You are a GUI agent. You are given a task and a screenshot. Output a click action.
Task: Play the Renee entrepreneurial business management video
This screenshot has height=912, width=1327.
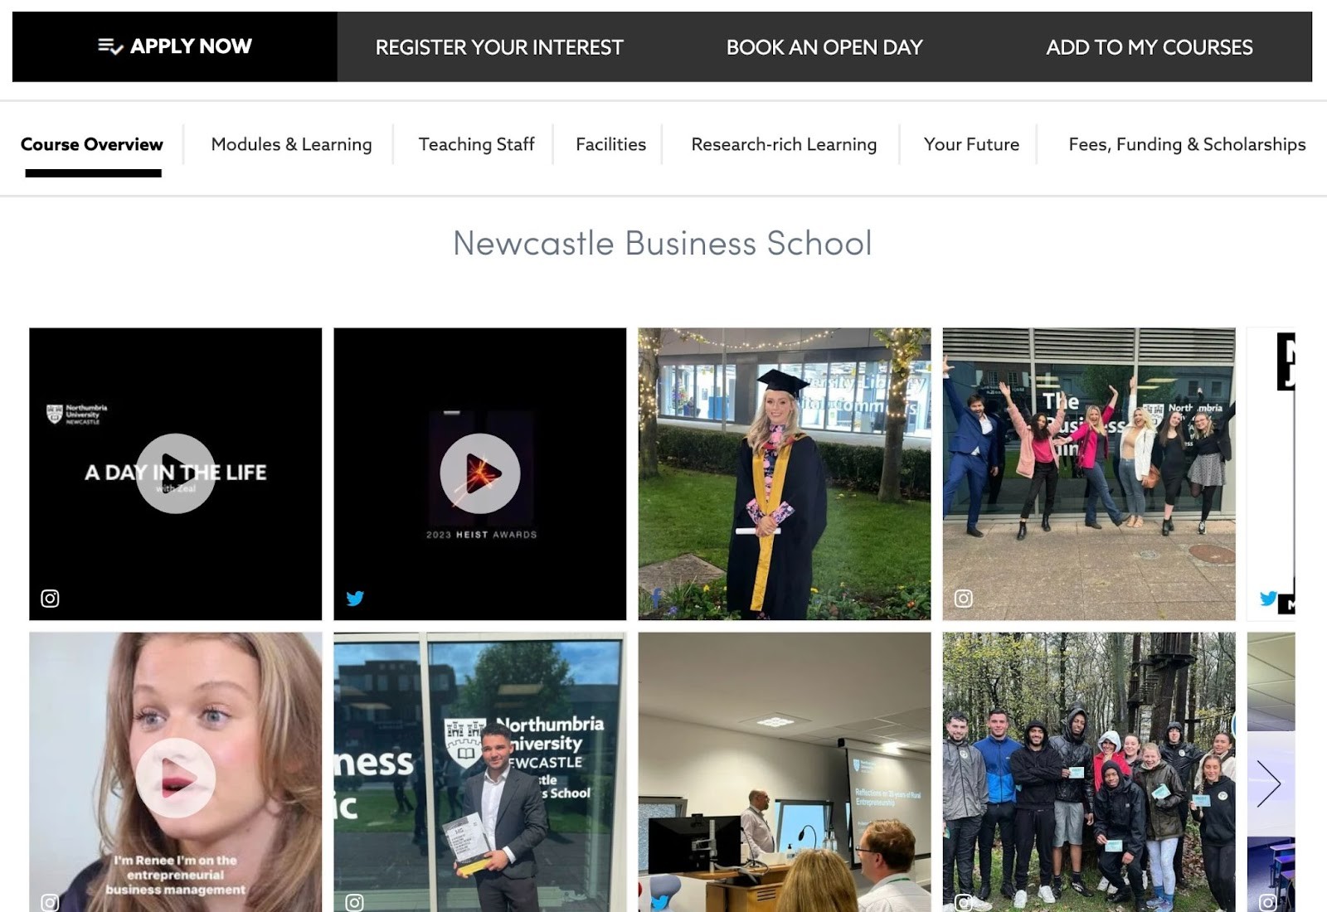[175, 778]
